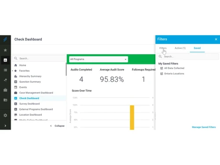This screenshot has width=220, height=165.
Task: Click the Events calendar icon
Action: coord(16,87)
